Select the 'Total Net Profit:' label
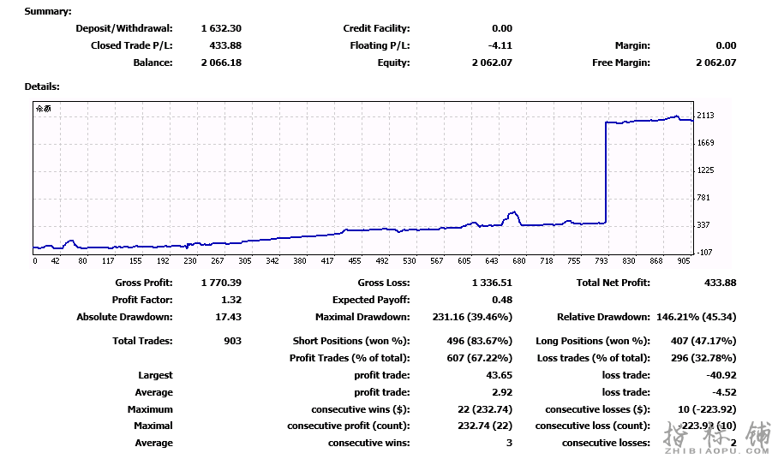Screen dimensions: 778x459 pyautogui.click(x=613, y=283)
